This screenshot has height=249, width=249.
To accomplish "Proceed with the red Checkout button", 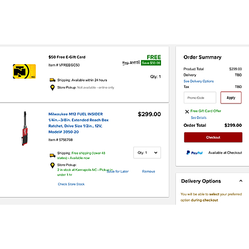I will (x=213, y=137).
